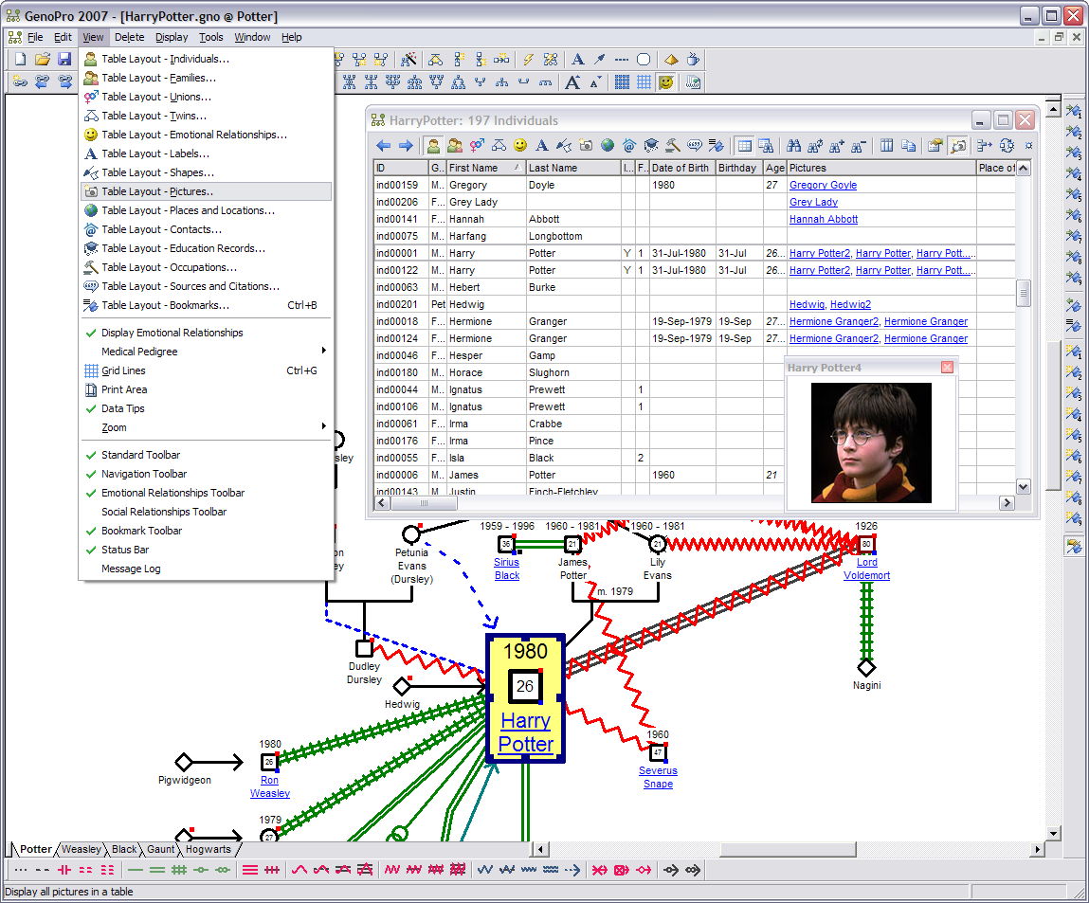1089x903 pixels.
Task: Select the Gaunt tab
Action: click(160, 849)
